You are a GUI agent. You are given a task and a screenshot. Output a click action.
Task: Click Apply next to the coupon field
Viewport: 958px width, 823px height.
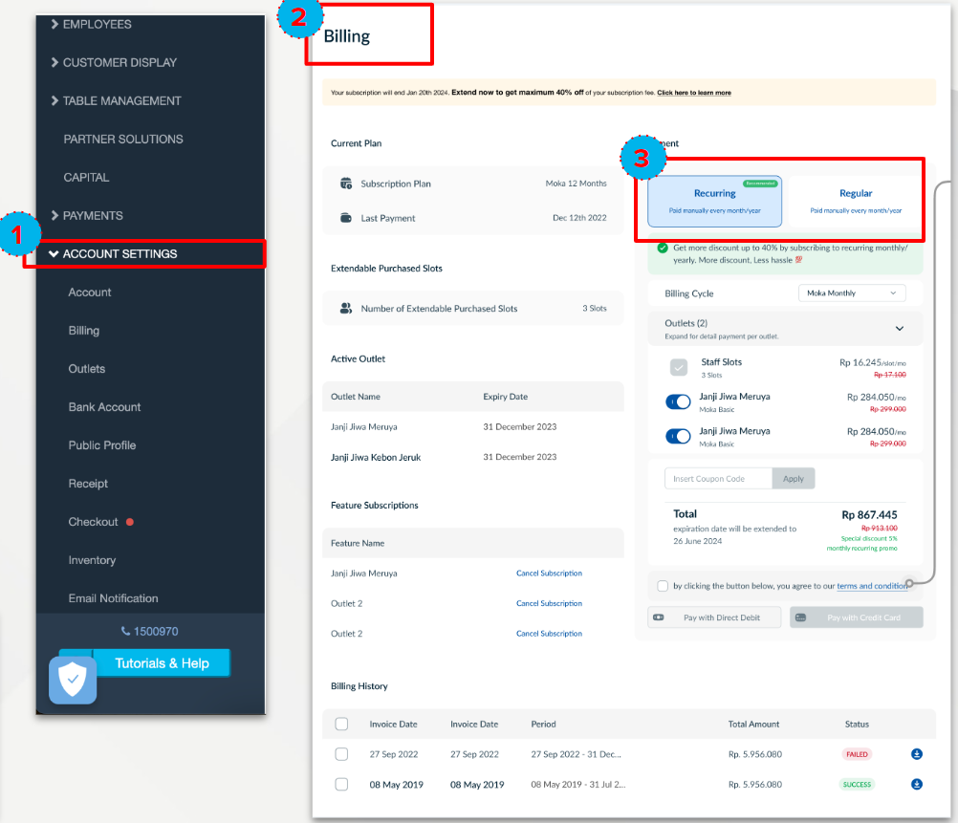pyautogui.click(x=794, y=479)
